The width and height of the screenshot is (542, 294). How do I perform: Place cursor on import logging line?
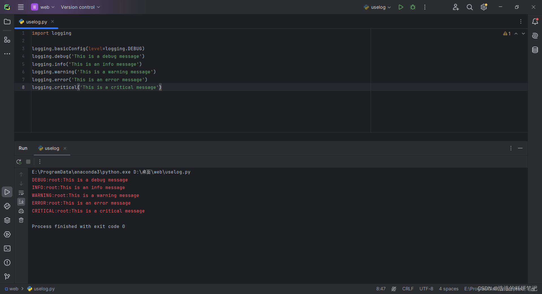52,33
